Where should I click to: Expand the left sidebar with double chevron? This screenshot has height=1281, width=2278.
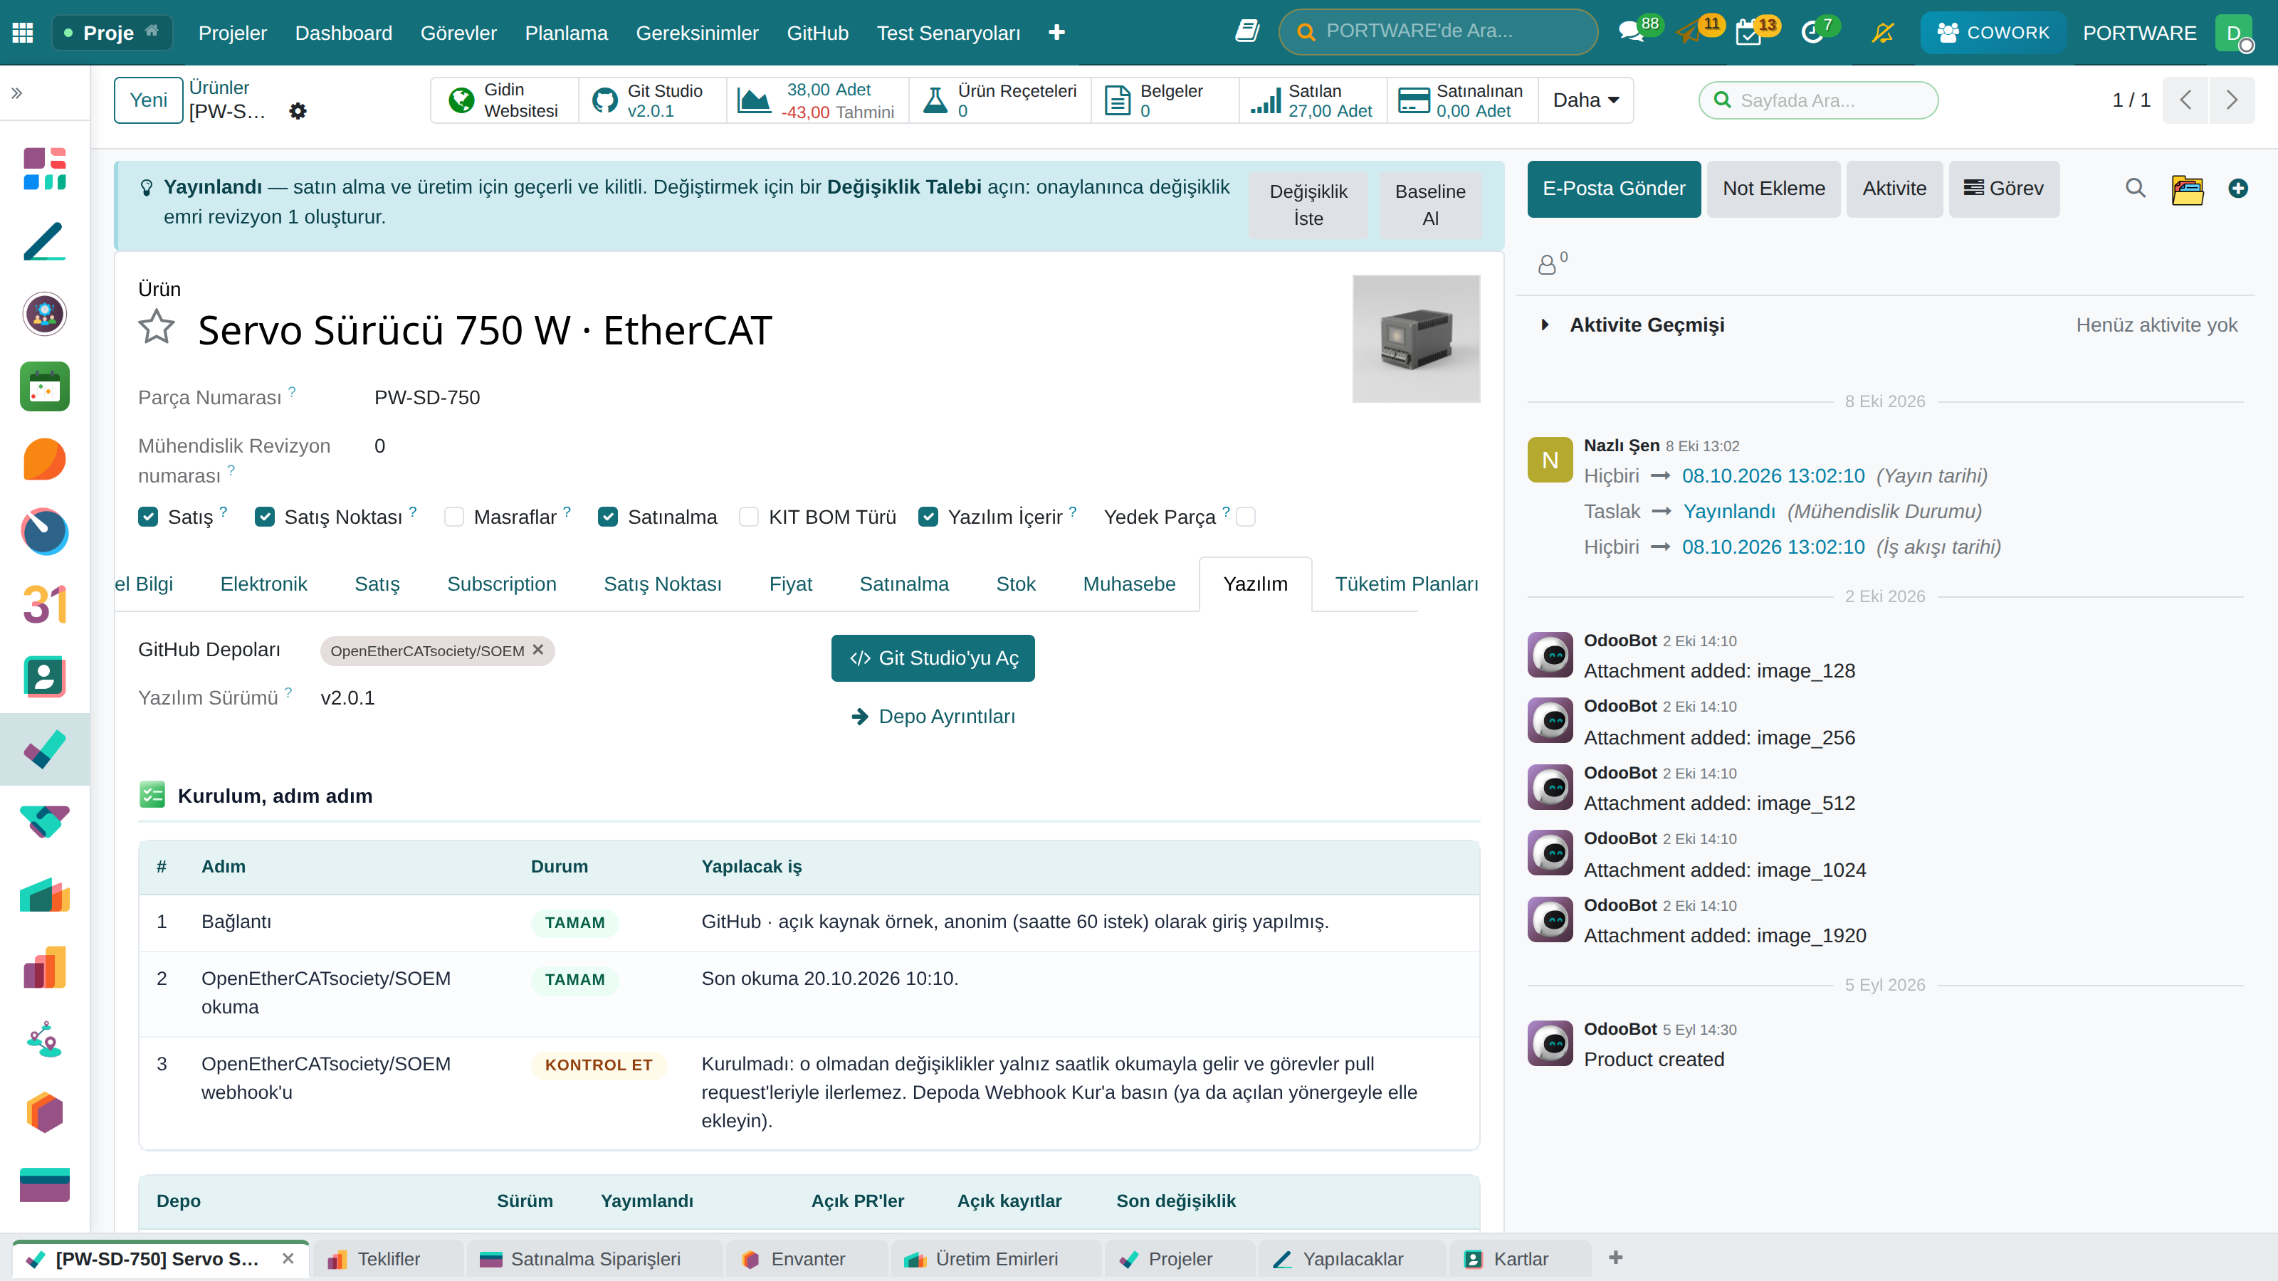point(17,93)
